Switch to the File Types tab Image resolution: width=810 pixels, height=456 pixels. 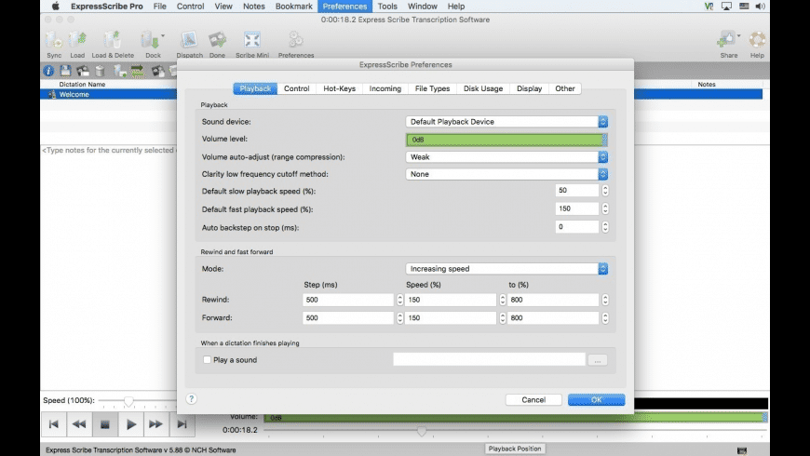tap(432, 88)
